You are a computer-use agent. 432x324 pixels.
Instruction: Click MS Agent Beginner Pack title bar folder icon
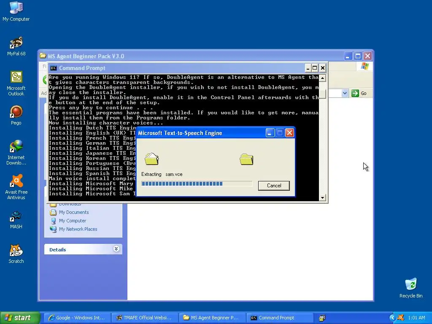(43, 56)
